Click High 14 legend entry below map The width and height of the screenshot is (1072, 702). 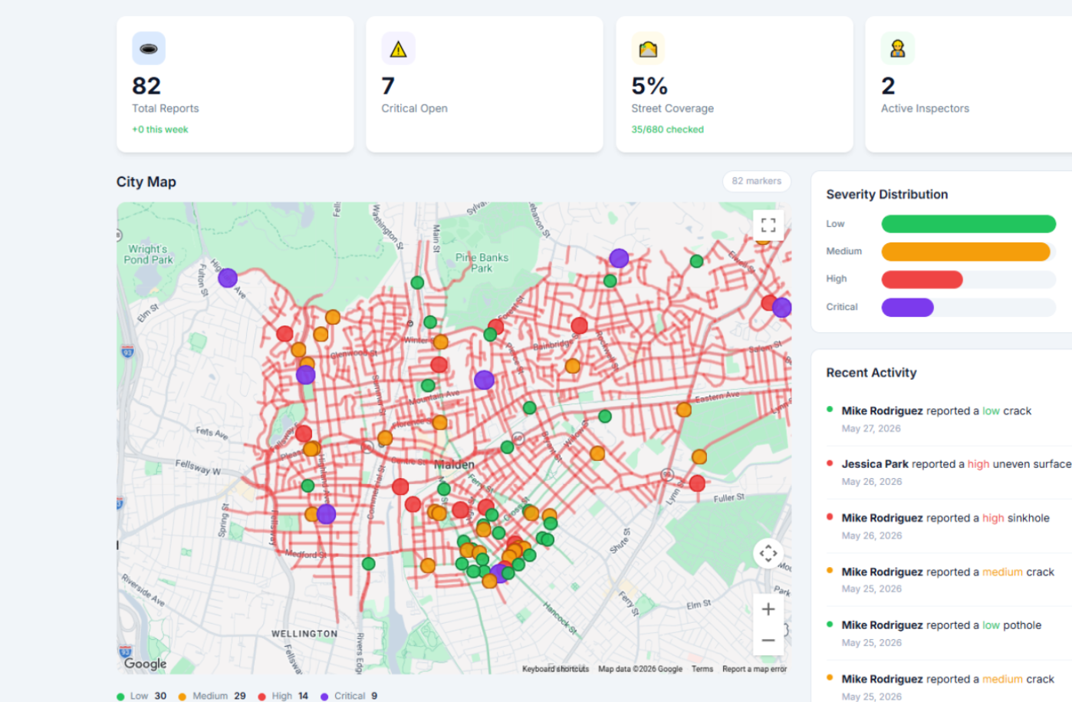283,696
